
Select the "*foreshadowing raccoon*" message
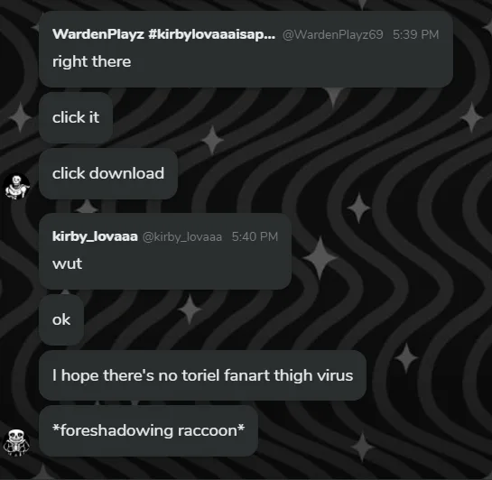pos(148,430)
